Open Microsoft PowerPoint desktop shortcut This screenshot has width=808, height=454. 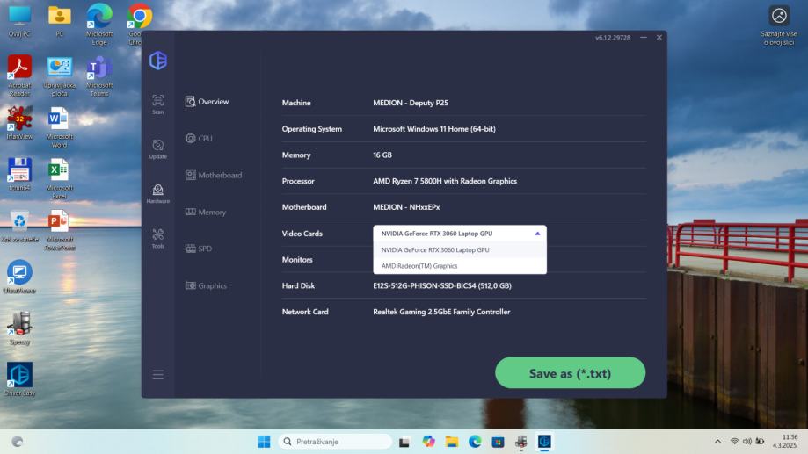click(x=60, y=229)
